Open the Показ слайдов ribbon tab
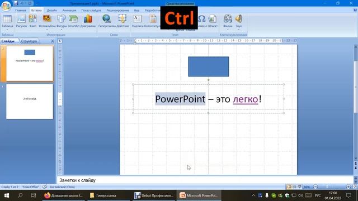 coord(91,10)
